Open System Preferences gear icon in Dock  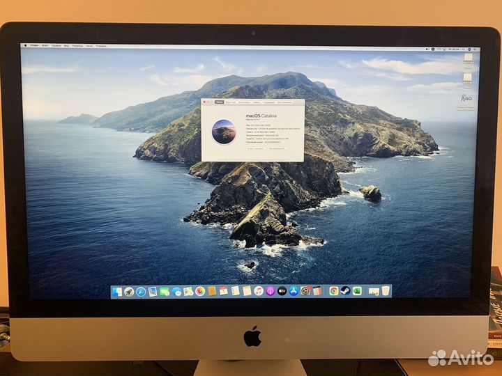(305, 291)
